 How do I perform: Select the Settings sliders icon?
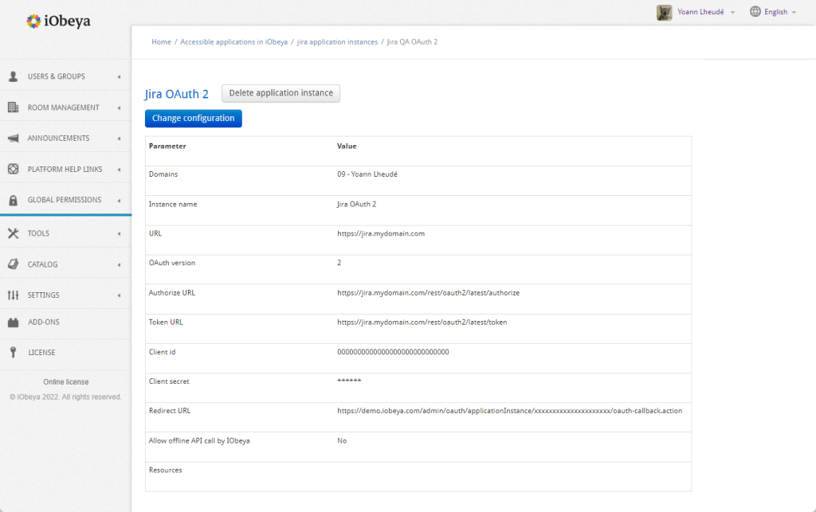13,295
